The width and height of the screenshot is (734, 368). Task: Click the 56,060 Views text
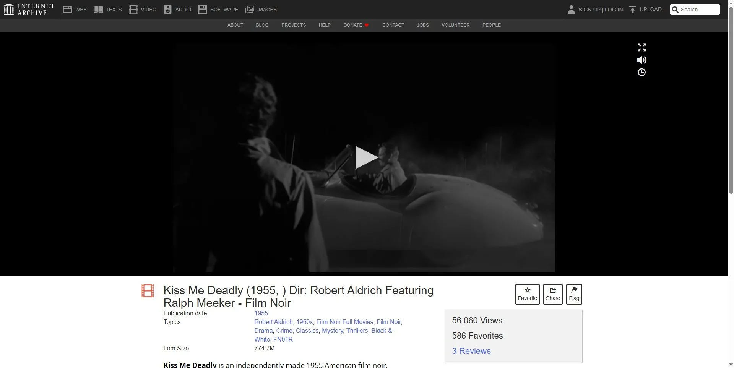click(x=477, y=320)
